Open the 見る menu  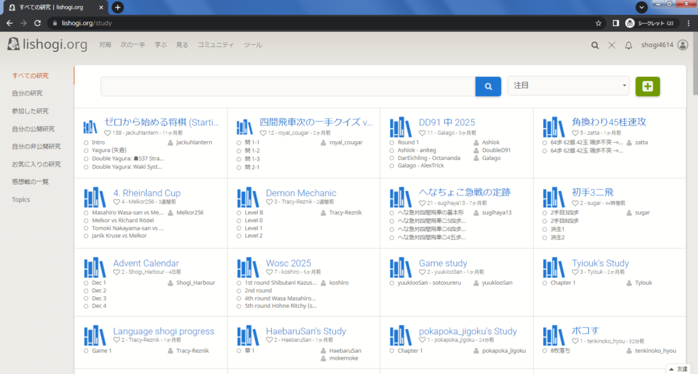(x=182, y=45)
